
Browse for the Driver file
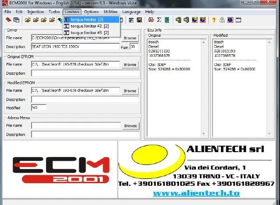coord(130,38)
